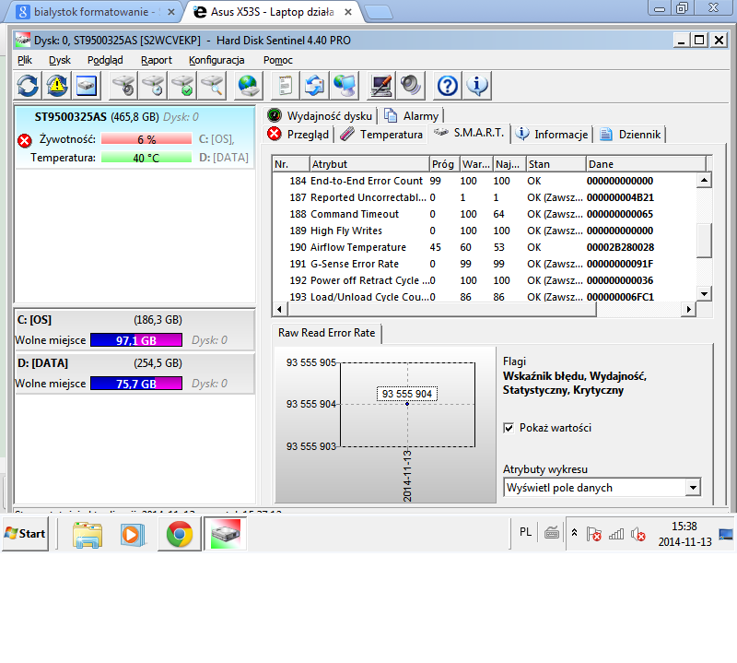Click the SMART list scroll-down arrow
Image resolution: width=737 pixels, height=663 pixels.
[704, 294]
